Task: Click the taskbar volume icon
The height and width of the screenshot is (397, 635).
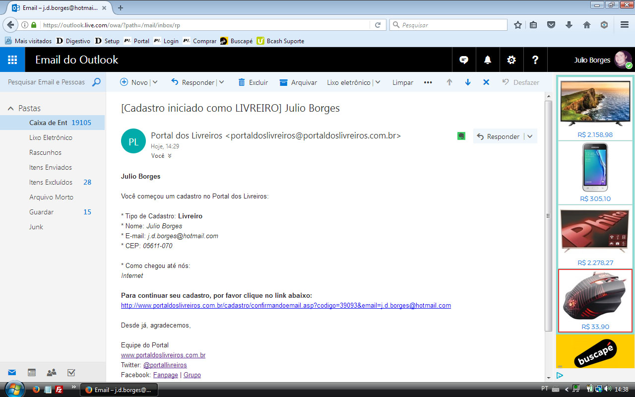Action: click(608, 389)
